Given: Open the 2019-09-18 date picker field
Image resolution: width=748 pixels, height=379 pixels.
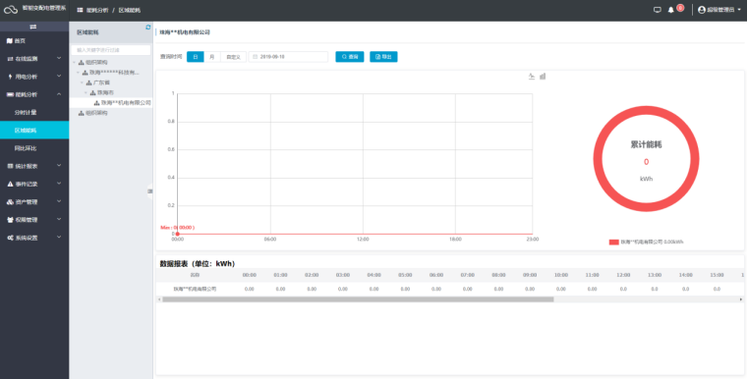Looking at the screenshot, I should pos(288,57).
